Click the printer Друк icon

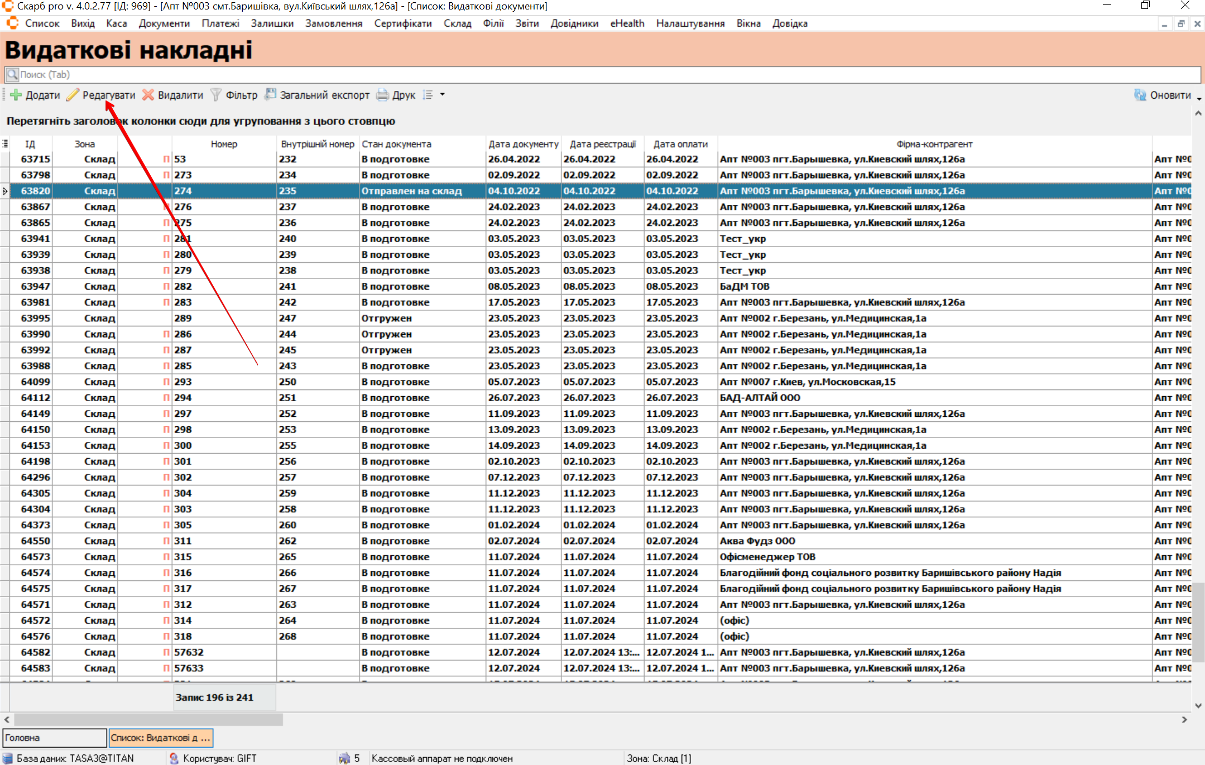[382, 95]
